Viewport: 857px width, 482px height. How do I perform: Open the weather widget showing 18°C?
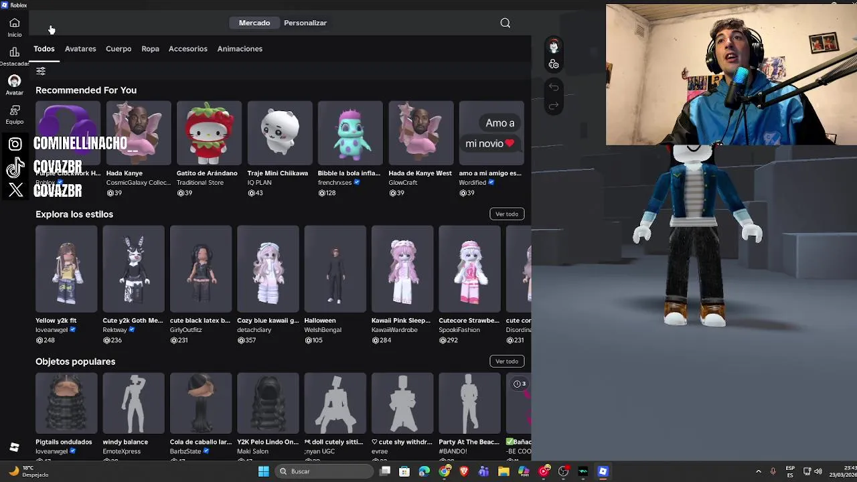pyautogui.click(x=27, y=471)
